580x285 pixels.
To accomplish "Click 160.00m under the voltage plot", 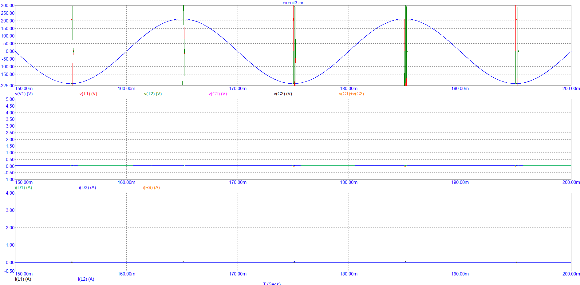I will point(127,89).
